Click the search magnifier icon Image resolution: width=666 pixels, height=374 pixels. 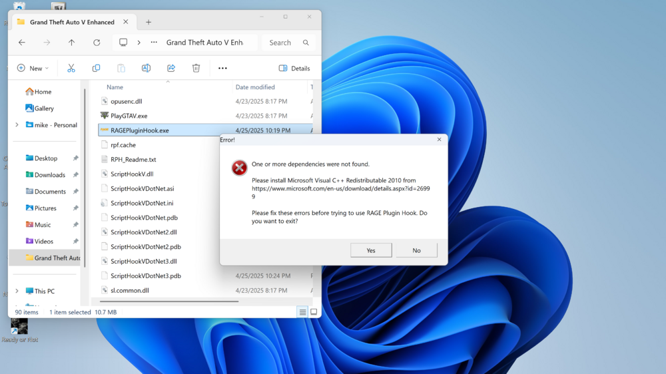[306, 43]
